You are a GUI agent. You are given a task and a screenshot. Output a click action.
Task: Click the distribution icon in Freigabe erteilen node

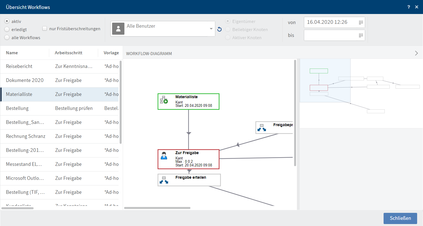pos(164,180)
